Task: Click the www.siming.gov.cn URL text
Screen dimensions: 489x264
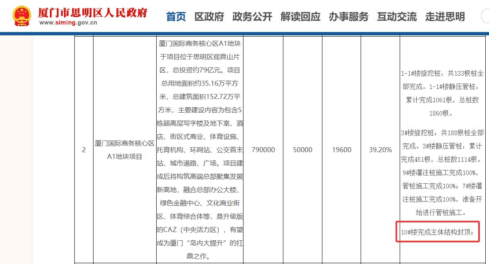Action: point(68,23)
